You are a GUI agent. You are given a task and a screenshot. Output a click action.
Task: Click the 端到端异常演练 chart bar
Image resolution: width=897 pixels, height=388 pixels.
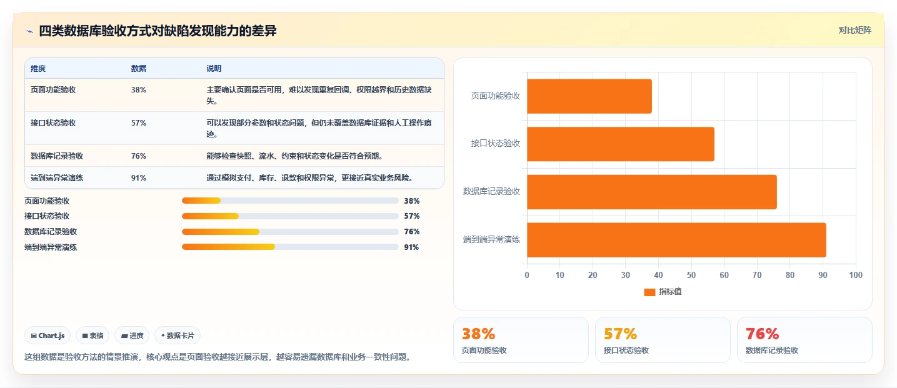676,239
